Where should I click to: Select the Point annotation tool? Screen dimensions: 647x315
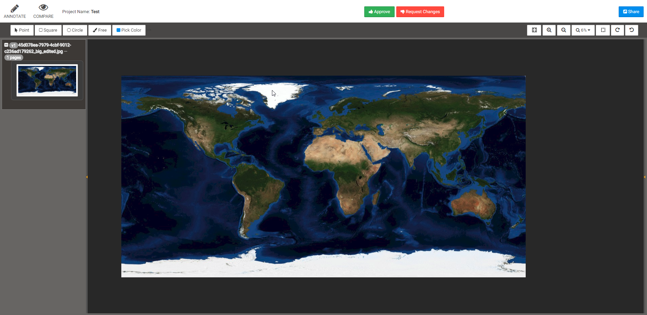click(x=22, y=30)
